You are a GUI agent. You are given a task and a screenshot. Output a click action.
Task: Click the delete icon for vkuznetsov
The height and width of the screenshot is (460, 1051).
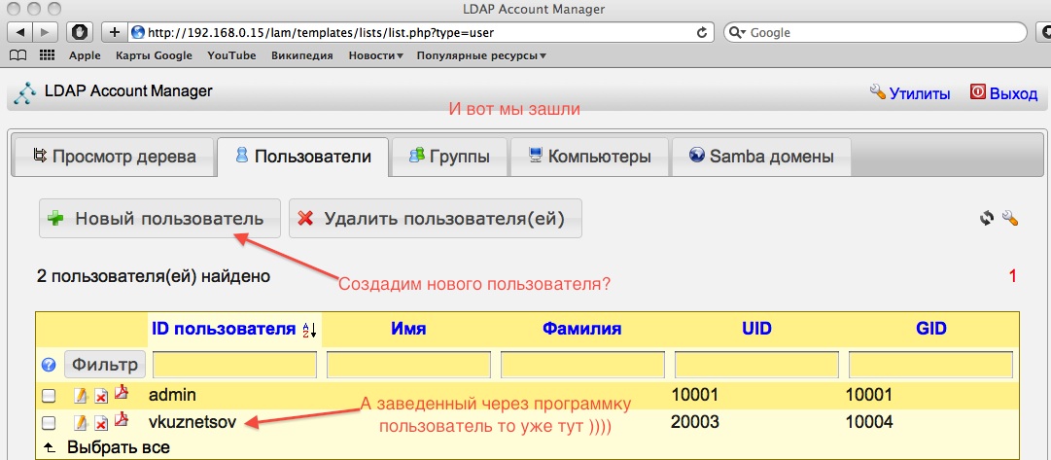[101, 423]
